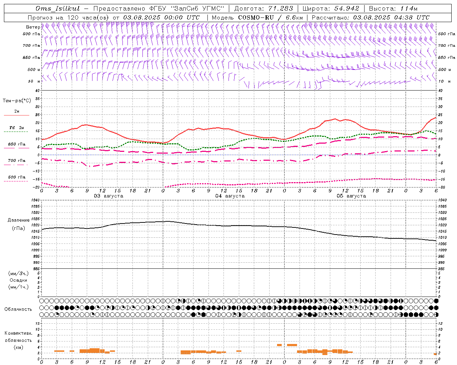This screenshot has height=365, width=457.
Task: Click the (гПа) unit under Давление
Action: tap(19, 228)
